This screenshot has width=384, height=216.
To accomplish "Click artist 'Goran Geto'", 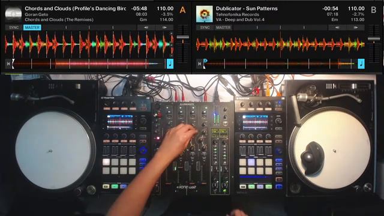I will 37,14.
